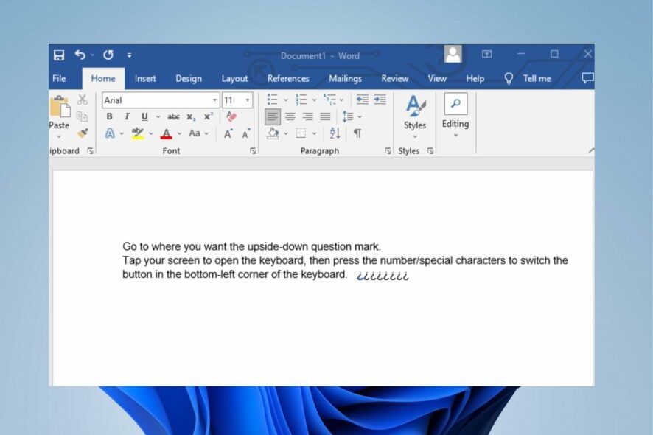
Task: Open Ribbon Display Options
Action: tap(487, 54)
